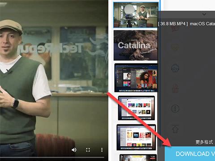The width and height of the screenshot is (215, 161).
Task: Open the Catalina wallpaper thumbnail
Action: (x=135, y=45)
